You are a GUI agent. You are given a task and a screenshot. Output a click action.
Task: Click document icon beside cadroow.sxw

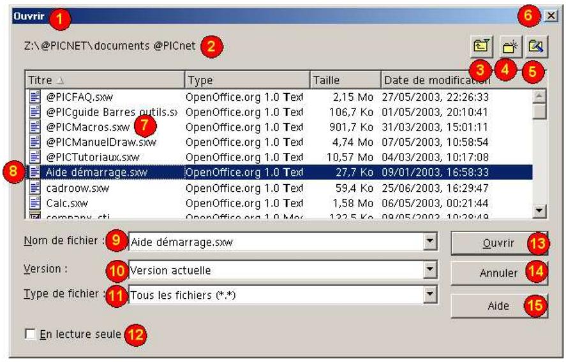(x=34, y=188)
